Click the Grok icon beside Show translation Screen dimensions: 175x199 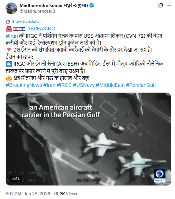point(8,22)
